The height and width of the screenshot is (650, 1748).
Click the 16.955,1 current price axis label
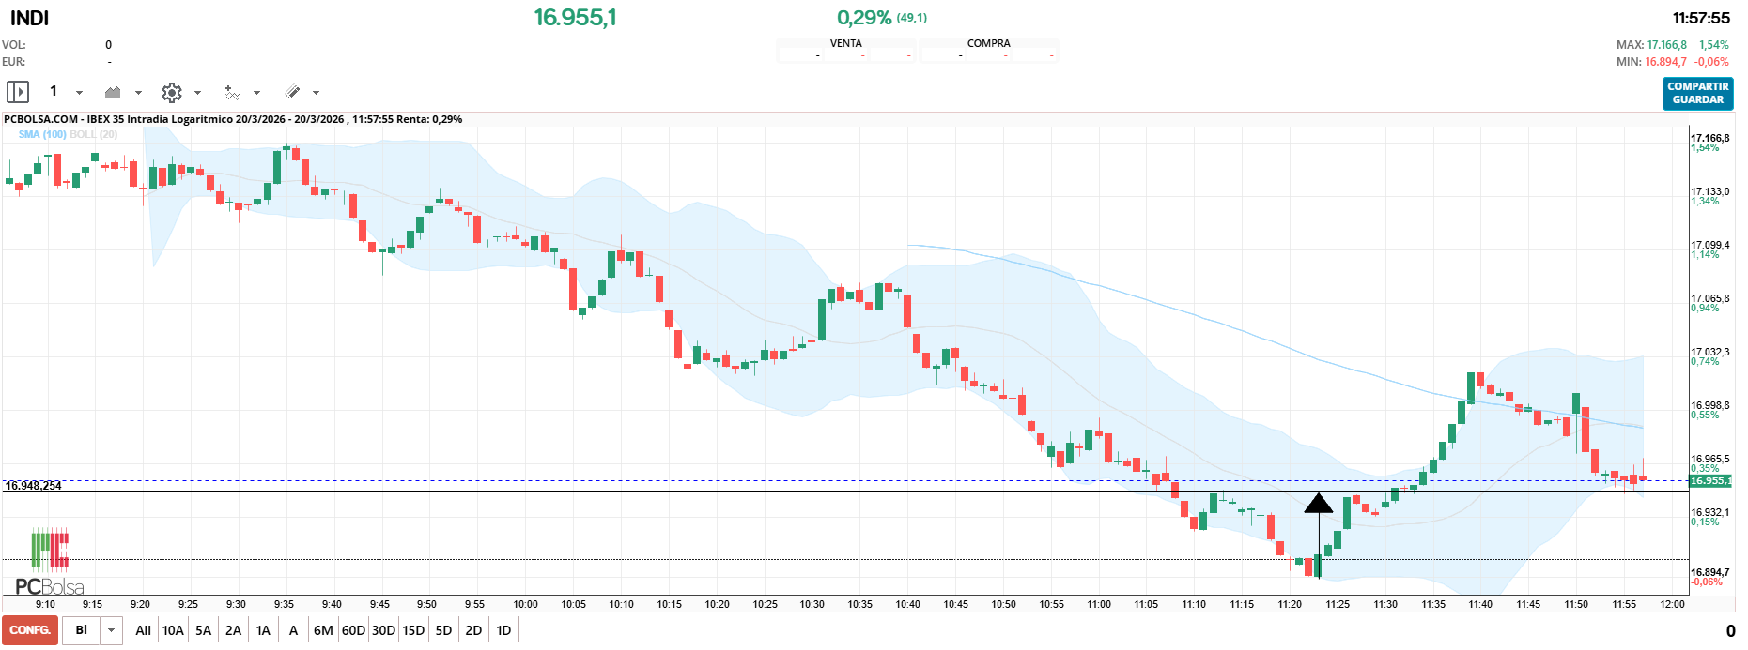1709,481
